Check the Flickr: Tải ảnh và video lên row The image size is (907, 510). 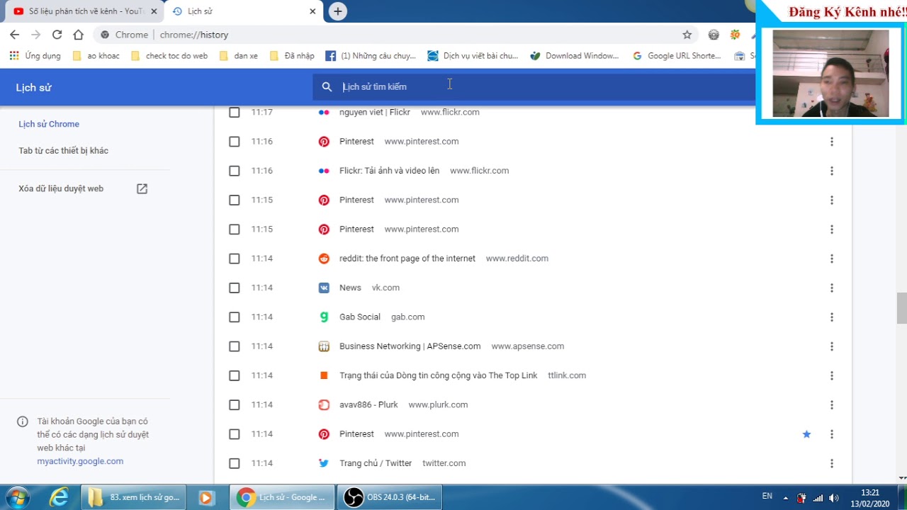(x=235, y=171)
